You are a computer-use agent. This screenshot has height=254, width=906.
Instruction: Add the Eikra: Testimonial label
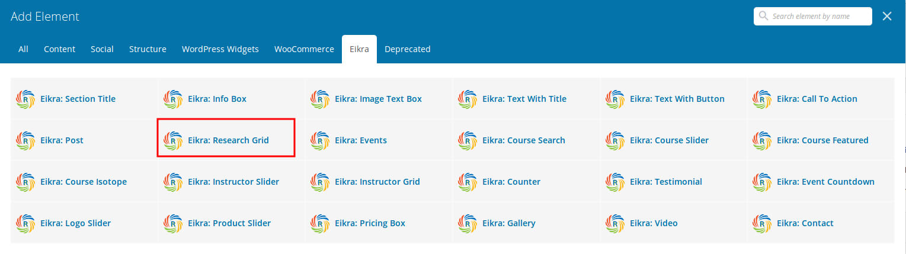tap(665, 182)
